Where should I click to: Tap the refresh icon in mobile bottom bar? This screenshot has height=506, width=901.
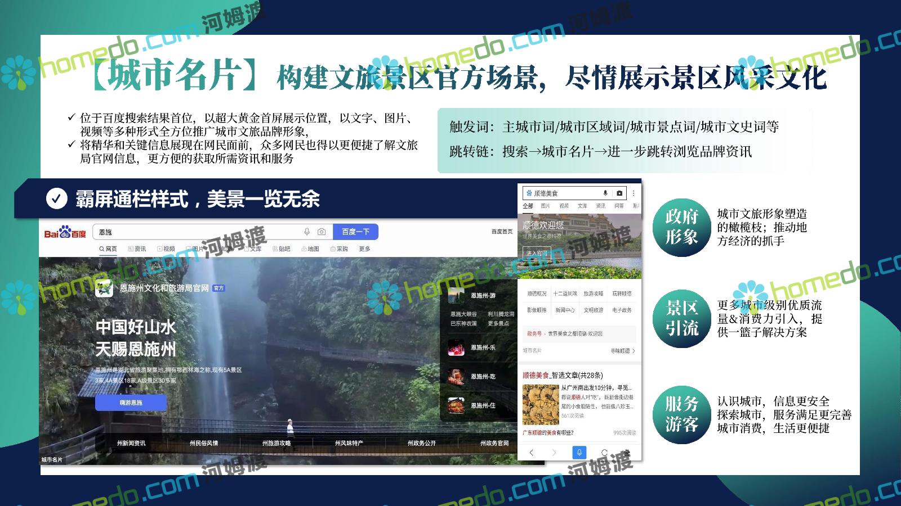tap(604, 452)
